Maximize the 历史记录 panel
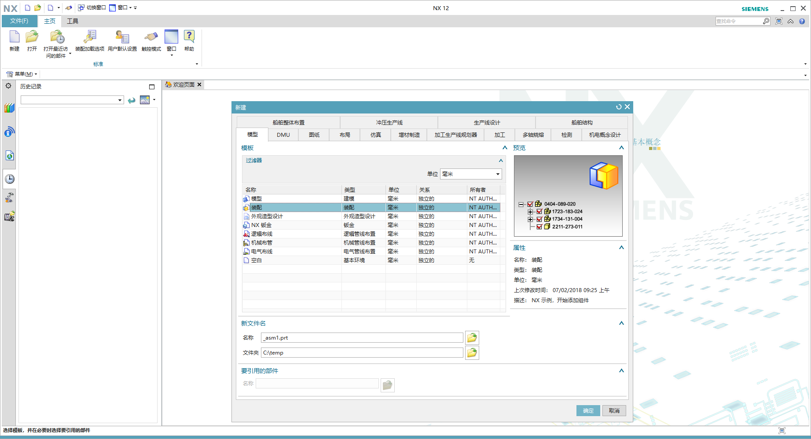 pos(152,87)
